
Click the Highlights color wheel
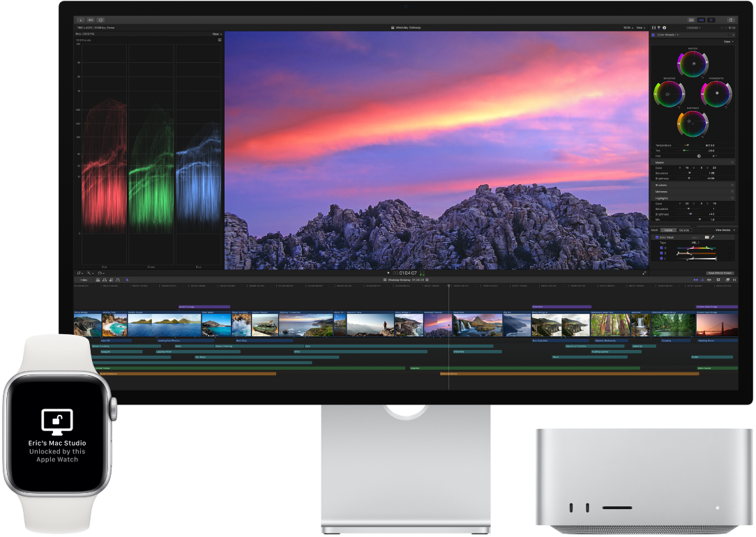(x=716, y=93)
